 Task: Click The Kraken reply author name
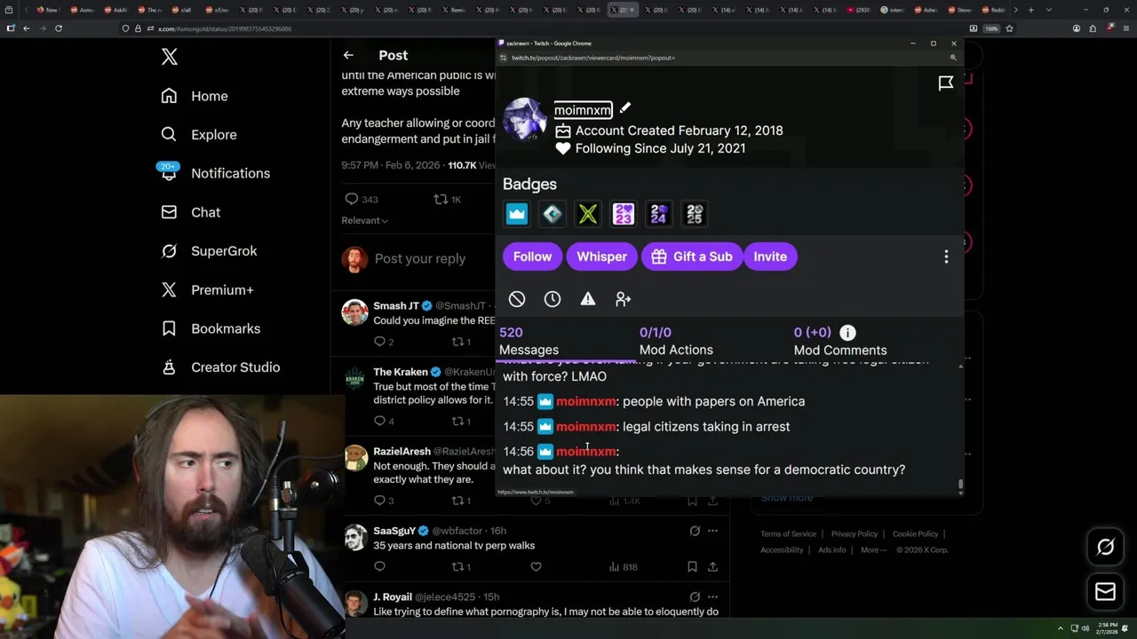401,372
